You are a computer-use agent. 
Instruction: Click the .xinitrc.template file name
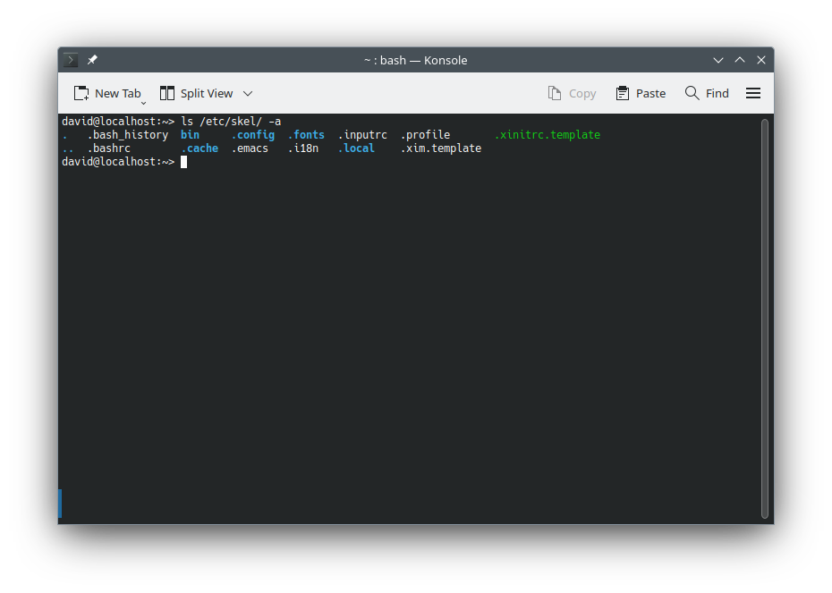[x=547, y=135]
